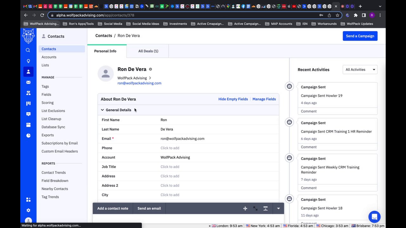Open Database Sync under Manage
The image size is (406, 228).
click(53, 127)
